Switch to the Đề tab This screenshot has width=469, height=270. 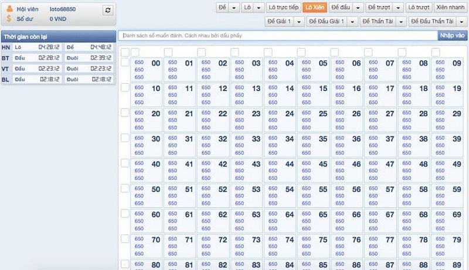click(x=223, y=8)
